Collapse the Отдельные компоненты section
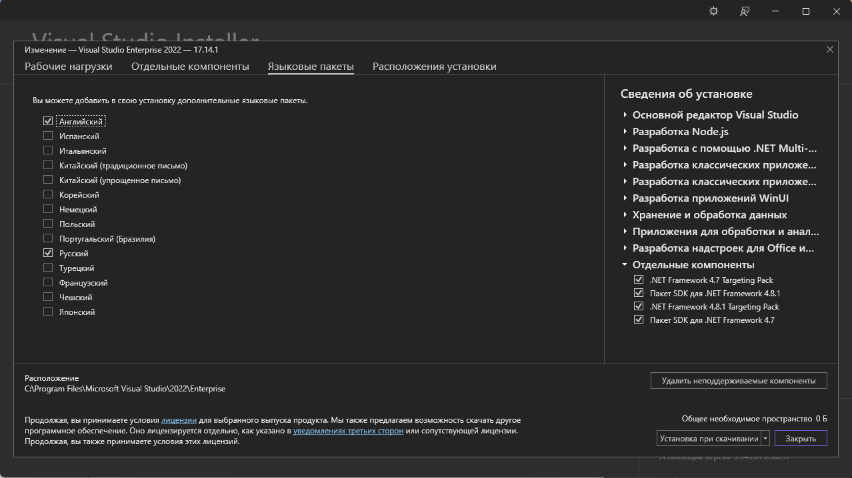Image resolution: width=852 pixels, height=478 pixels. click(625, 265)
